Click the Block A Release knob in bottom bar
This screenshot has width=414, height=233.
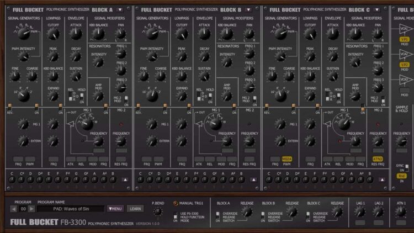[x=247, y=211]
